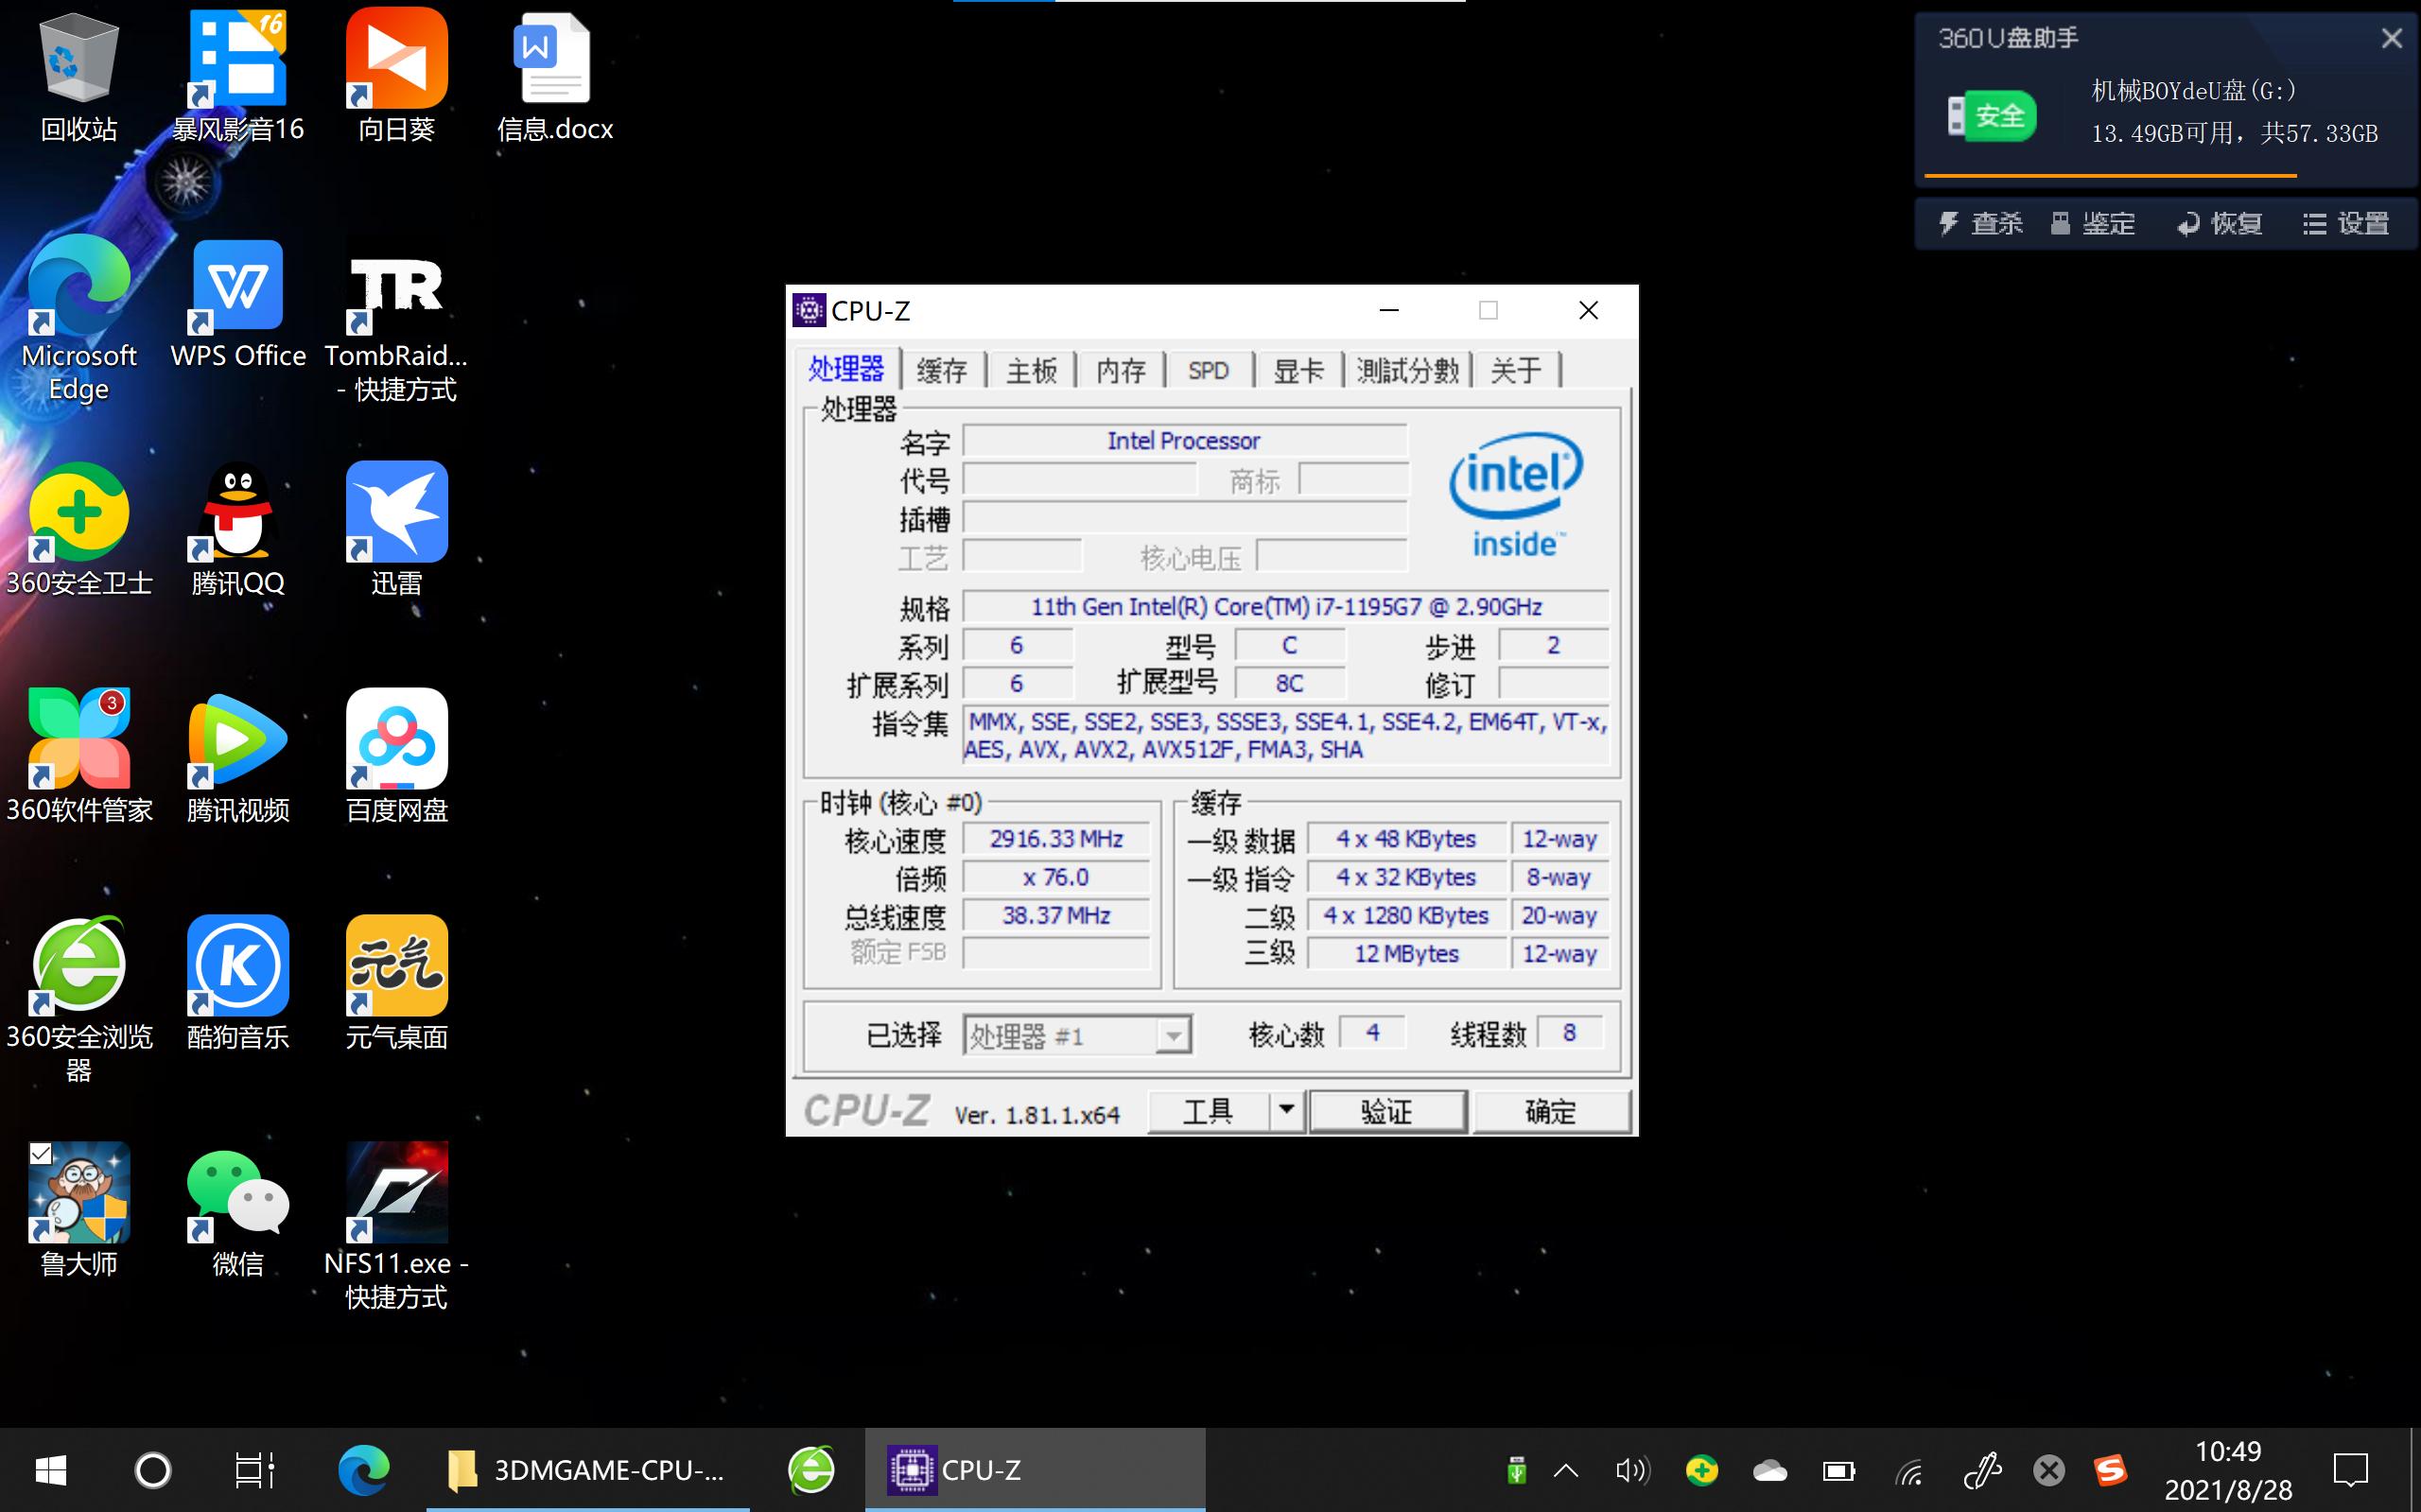Open the 信息.docx document
This screenshot has width=2421, height=1512.
552,60
